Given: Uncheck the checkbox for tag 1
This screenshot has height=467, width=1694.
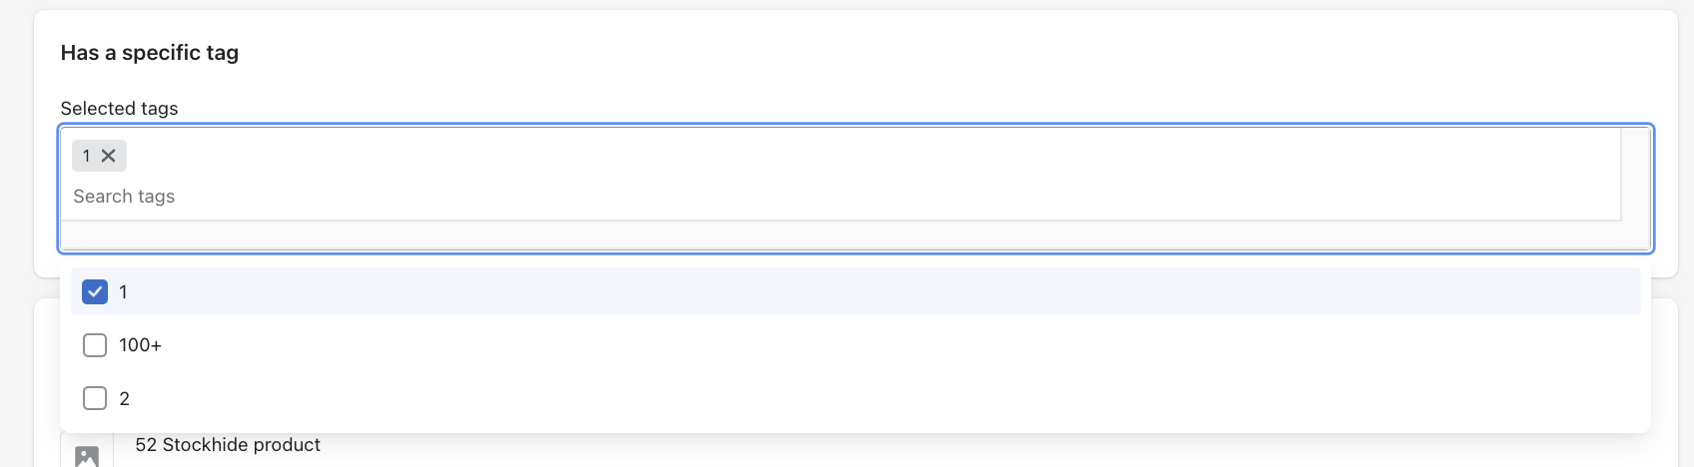Looking at the screenshot, I should click(95, 292).
